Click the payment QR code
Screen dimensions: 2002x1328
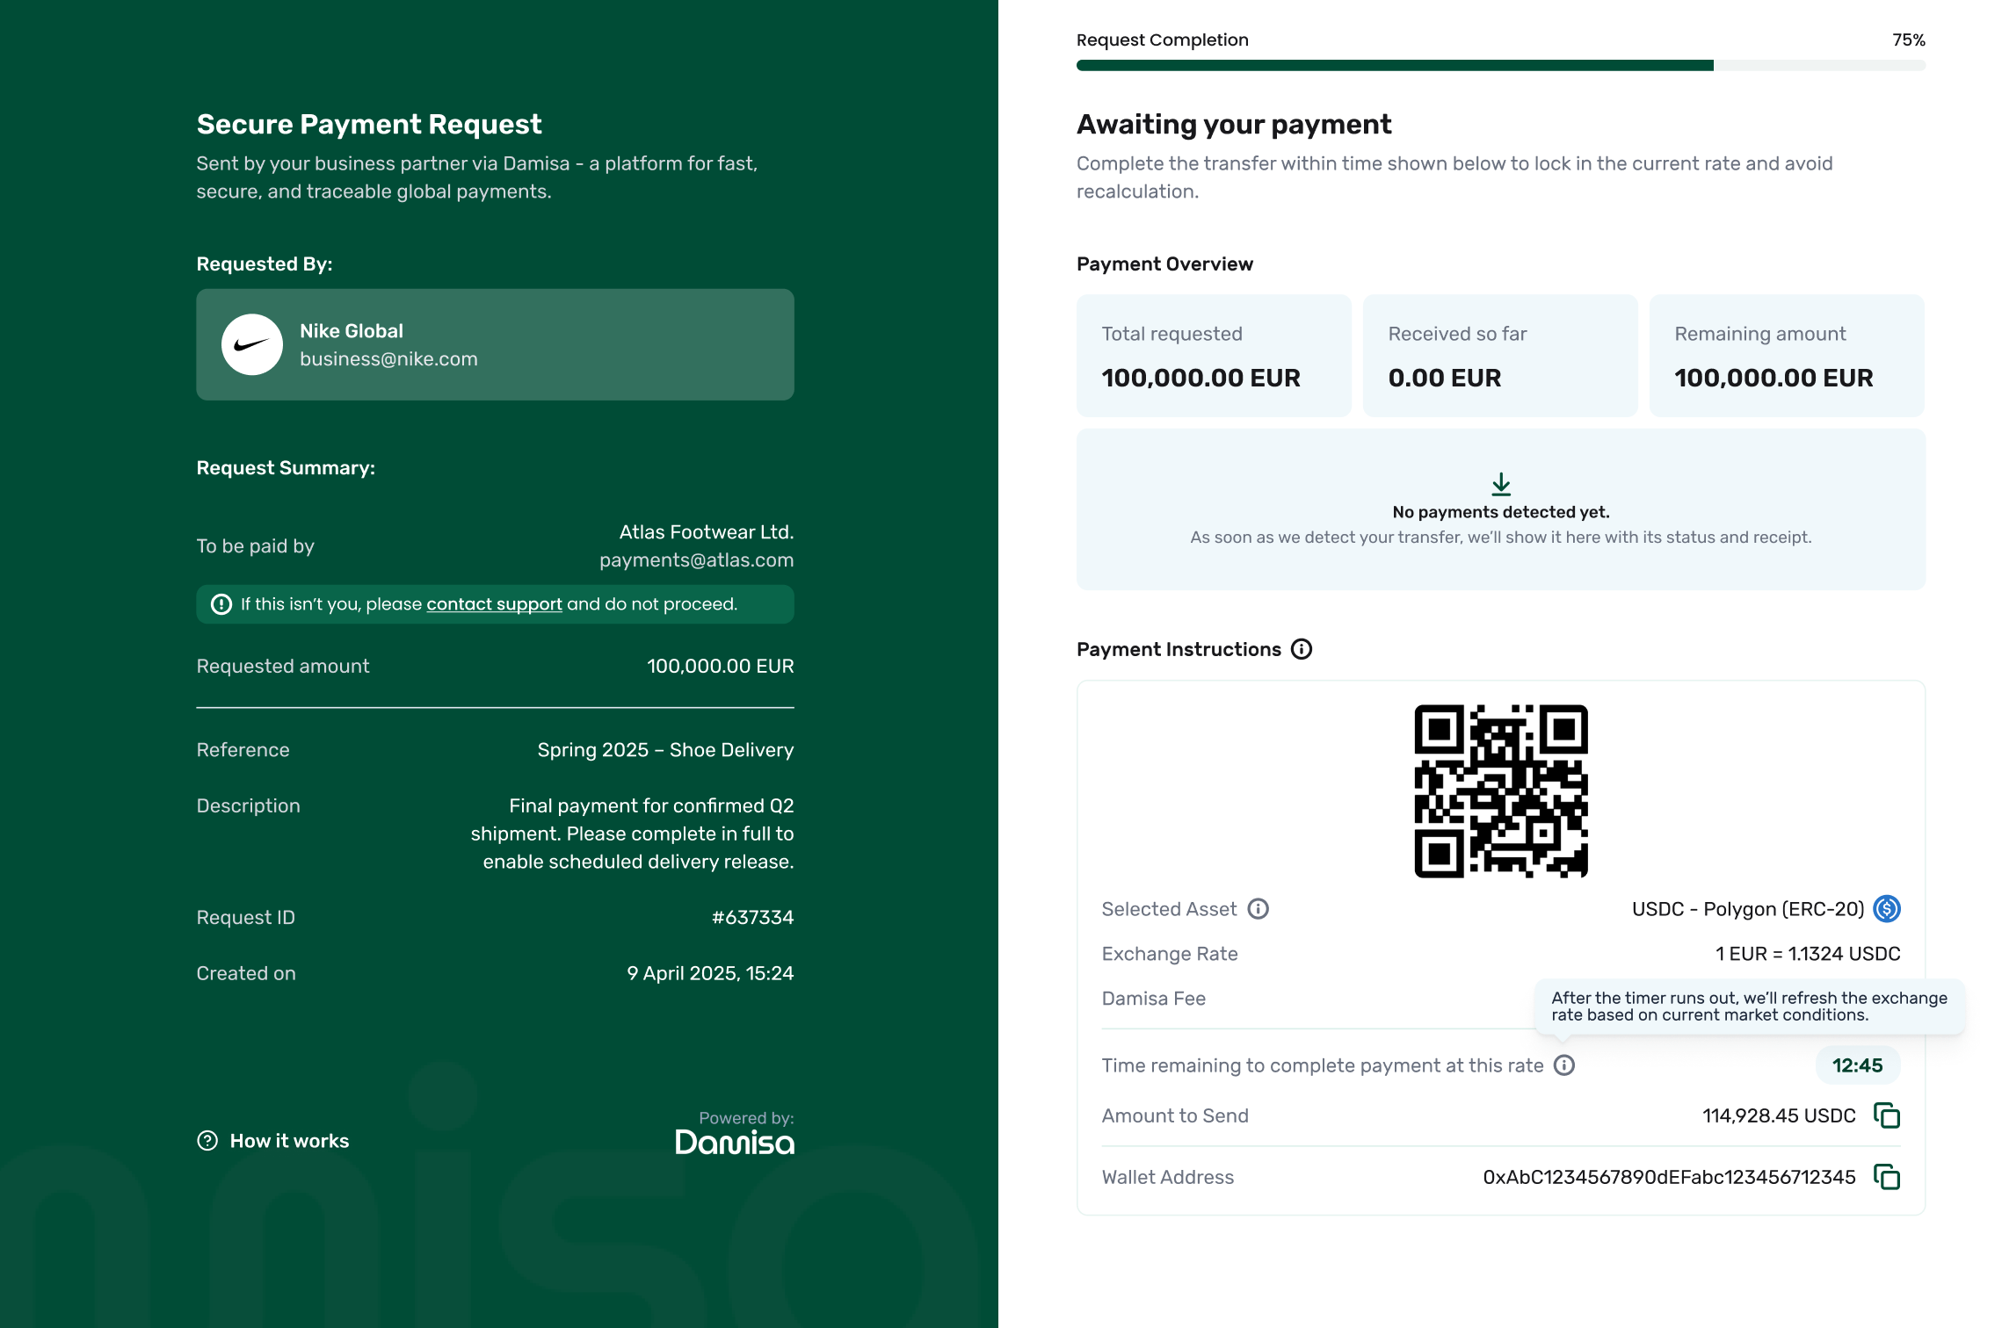click(1500, 790)
